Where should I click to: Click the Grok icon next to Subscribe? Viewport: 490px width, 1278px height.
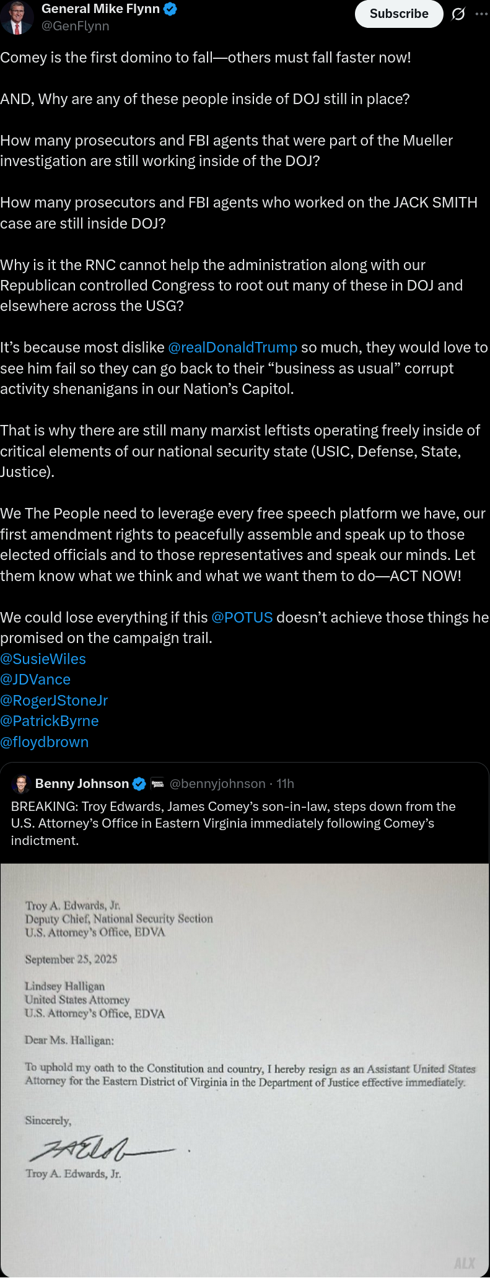click(458, 14)
